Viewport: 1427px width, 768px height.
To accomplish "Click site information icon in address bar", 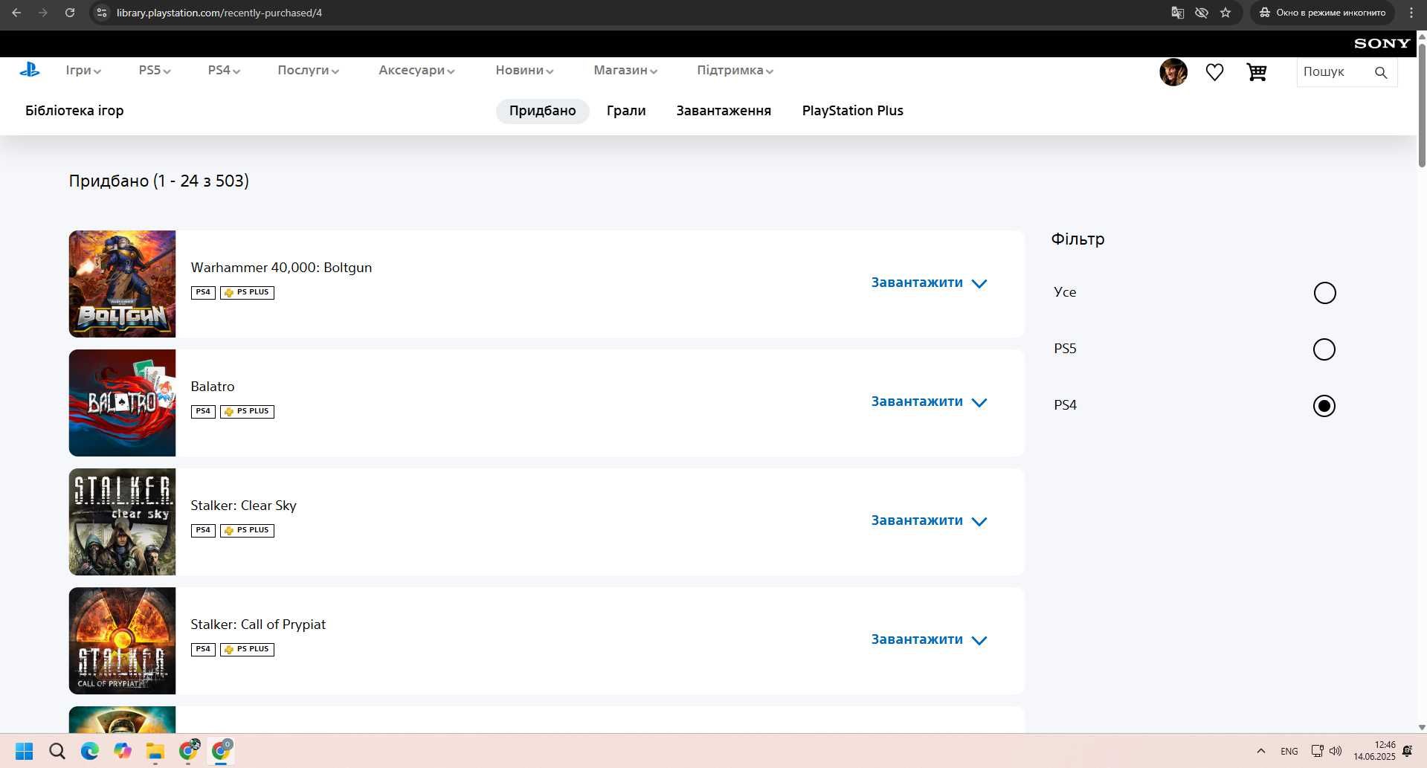I will tap(103, 13).
